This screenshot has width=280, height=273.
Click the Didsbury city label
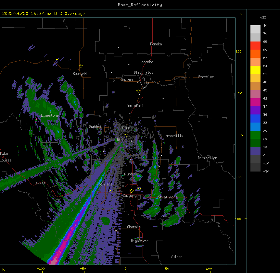(x=125, y=140)
